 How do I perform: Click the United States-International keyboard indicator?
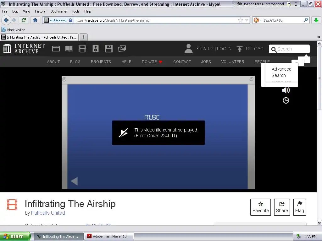[x=261, y=4]
